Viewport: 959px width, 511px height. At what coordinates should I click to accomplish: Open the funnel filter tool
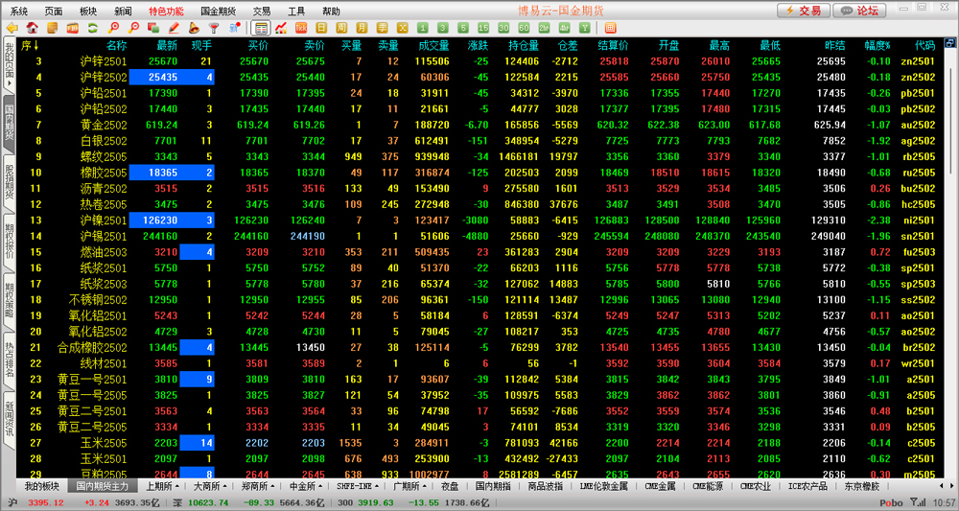click(x=214, y=28)
